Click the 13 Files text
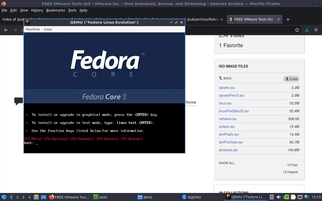Screen dimensions: 322x201 [x=292, y=165]
